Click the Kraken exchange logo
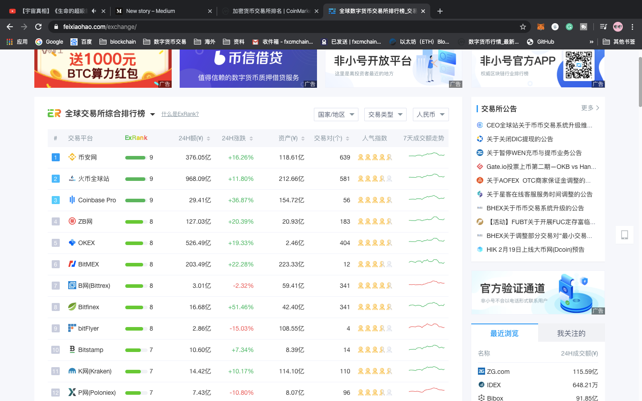 pyautogui.click(x=72, y=371)
